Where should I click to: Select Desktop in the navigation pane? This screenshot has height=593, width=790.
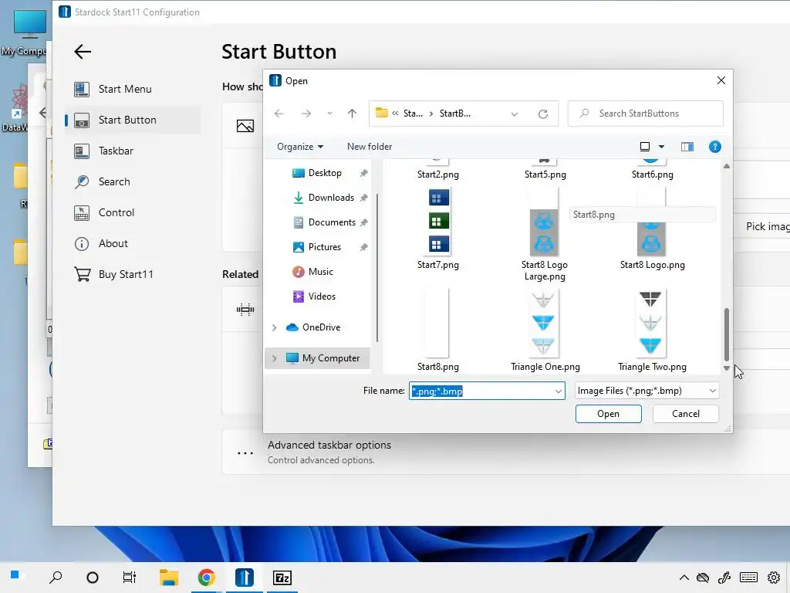pos(325,173)
